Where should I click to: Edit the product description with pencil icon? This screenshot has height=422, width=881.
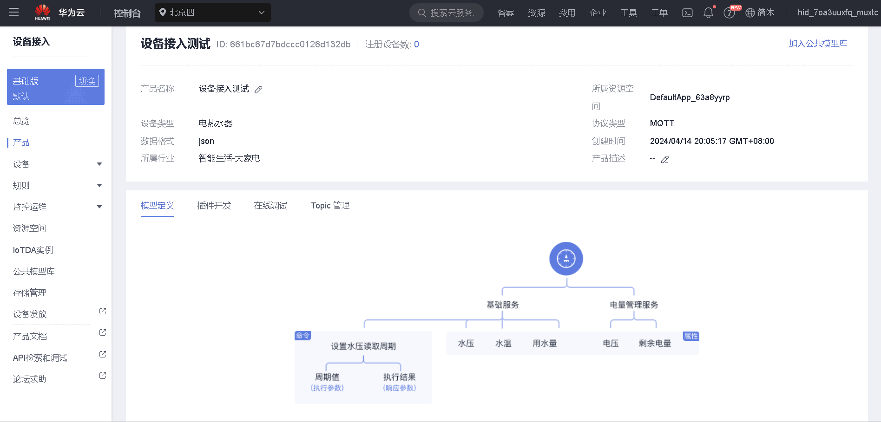pos(665,159)
